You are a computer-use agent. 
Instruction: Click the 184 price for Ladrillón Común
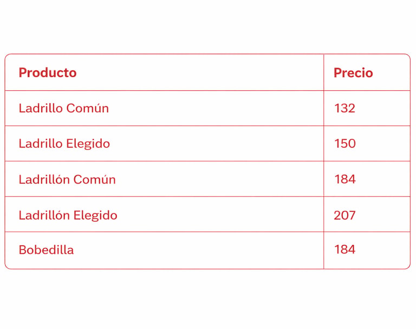coord(367,179)
